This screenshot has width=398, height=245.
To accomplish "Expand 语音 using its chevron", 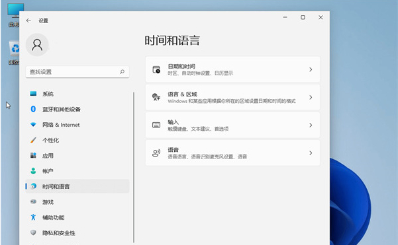I will pos(311,153).
